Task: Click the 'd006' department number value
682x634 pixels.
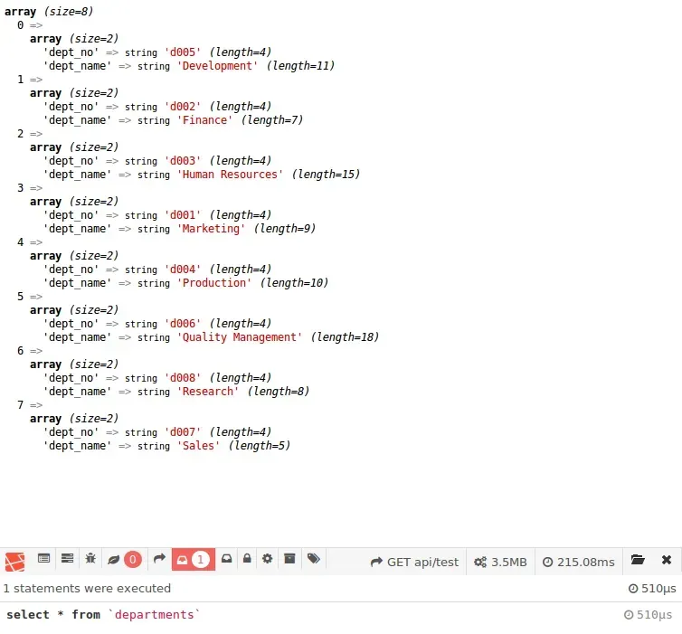Action: click(x=183, y=324)
